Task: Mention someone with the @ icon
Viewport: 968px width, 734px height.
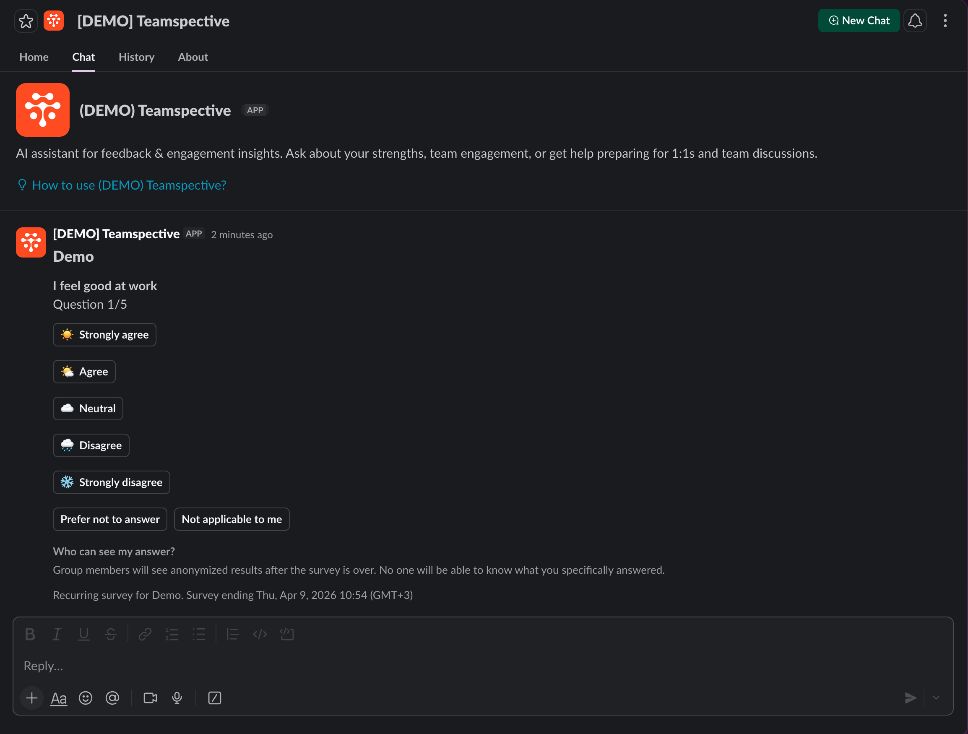Action: (x=112, y=698)
